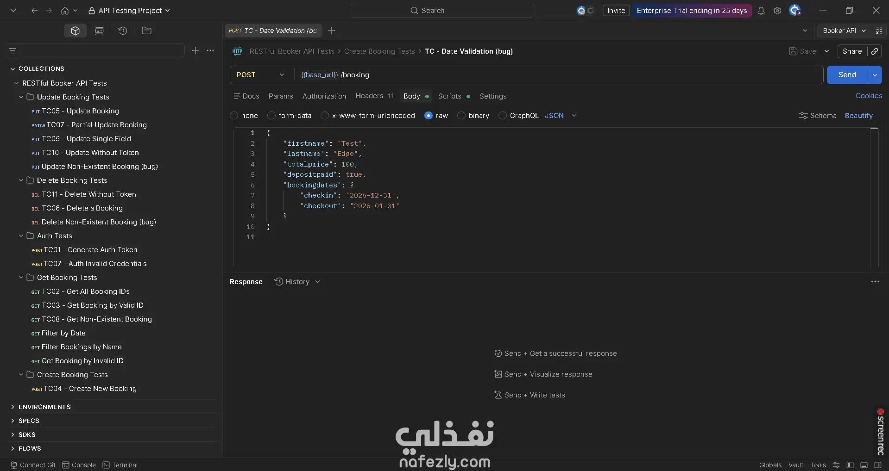This screenshot has width=889, height=471.
Task: Open the History clock icon in sidebar
Action: pos(123,31)
